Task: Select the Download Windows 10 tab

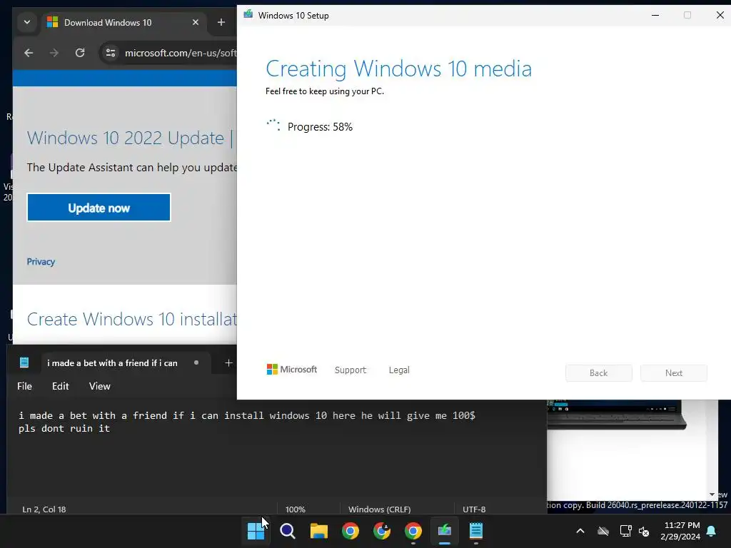Action: point(124,22)
